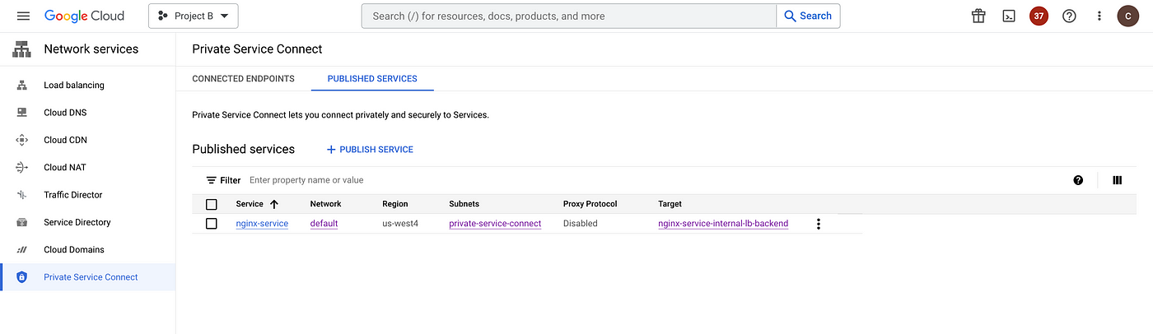
Task: Open the top bar three-dot settings menu
Action: [x=1099, y=16]
